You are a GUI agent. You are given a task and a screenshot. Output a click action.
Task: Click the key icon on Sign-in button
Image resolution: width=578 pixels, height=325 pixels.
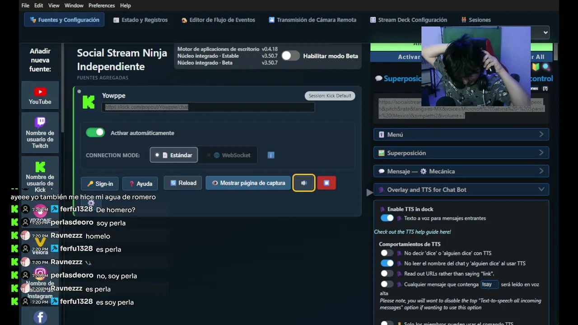click(90, 184)
